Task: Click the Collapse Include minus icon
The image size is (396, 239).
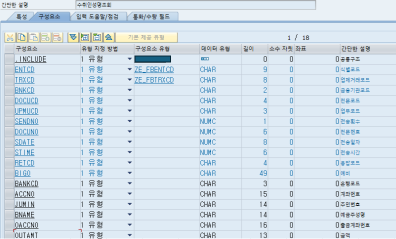Action: tap(97, 37)
